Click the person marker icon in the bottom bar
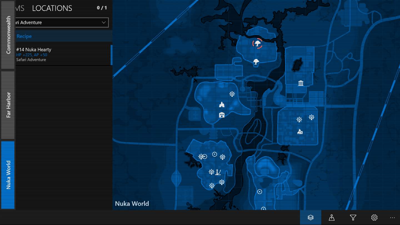400x225 pixels. click(x=332, y=217)
